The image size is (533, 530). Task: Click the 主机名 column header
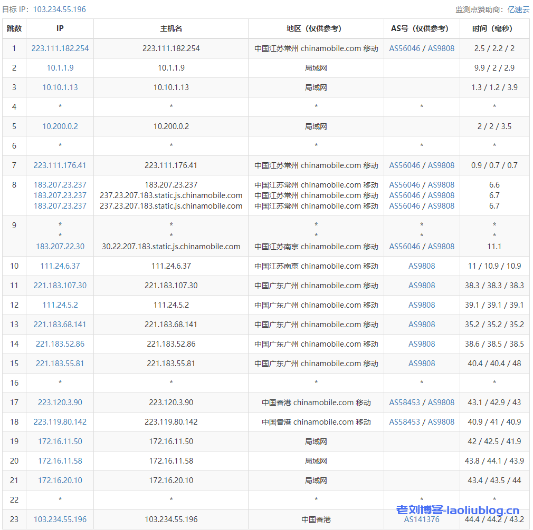coord(170,28)
